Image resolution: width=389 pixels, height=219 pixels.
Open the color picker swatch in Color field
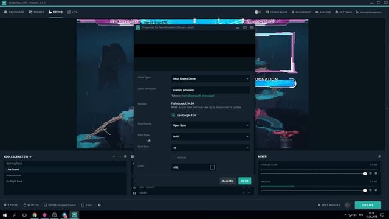(212, 167)
